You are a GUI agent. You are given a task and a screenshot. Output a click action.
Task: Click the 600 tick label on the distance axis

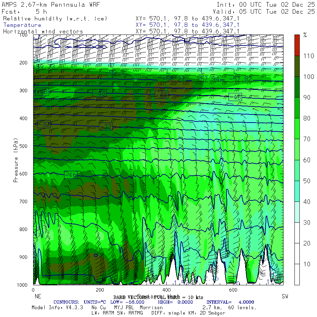233,290
